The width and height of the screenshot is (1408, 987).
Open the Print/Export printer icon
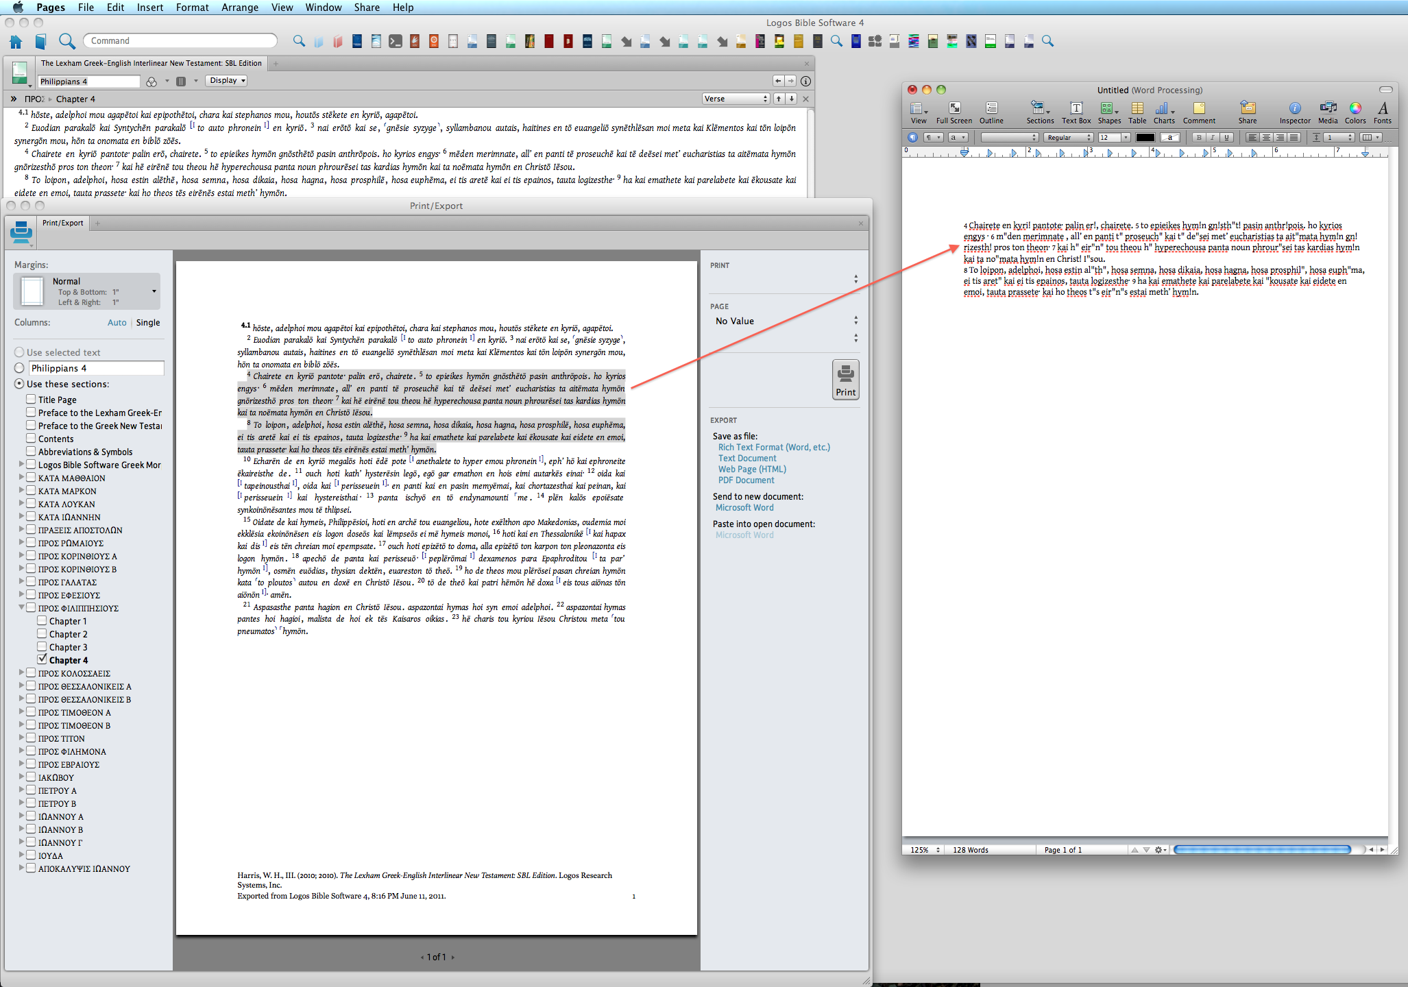coord(21,233)
